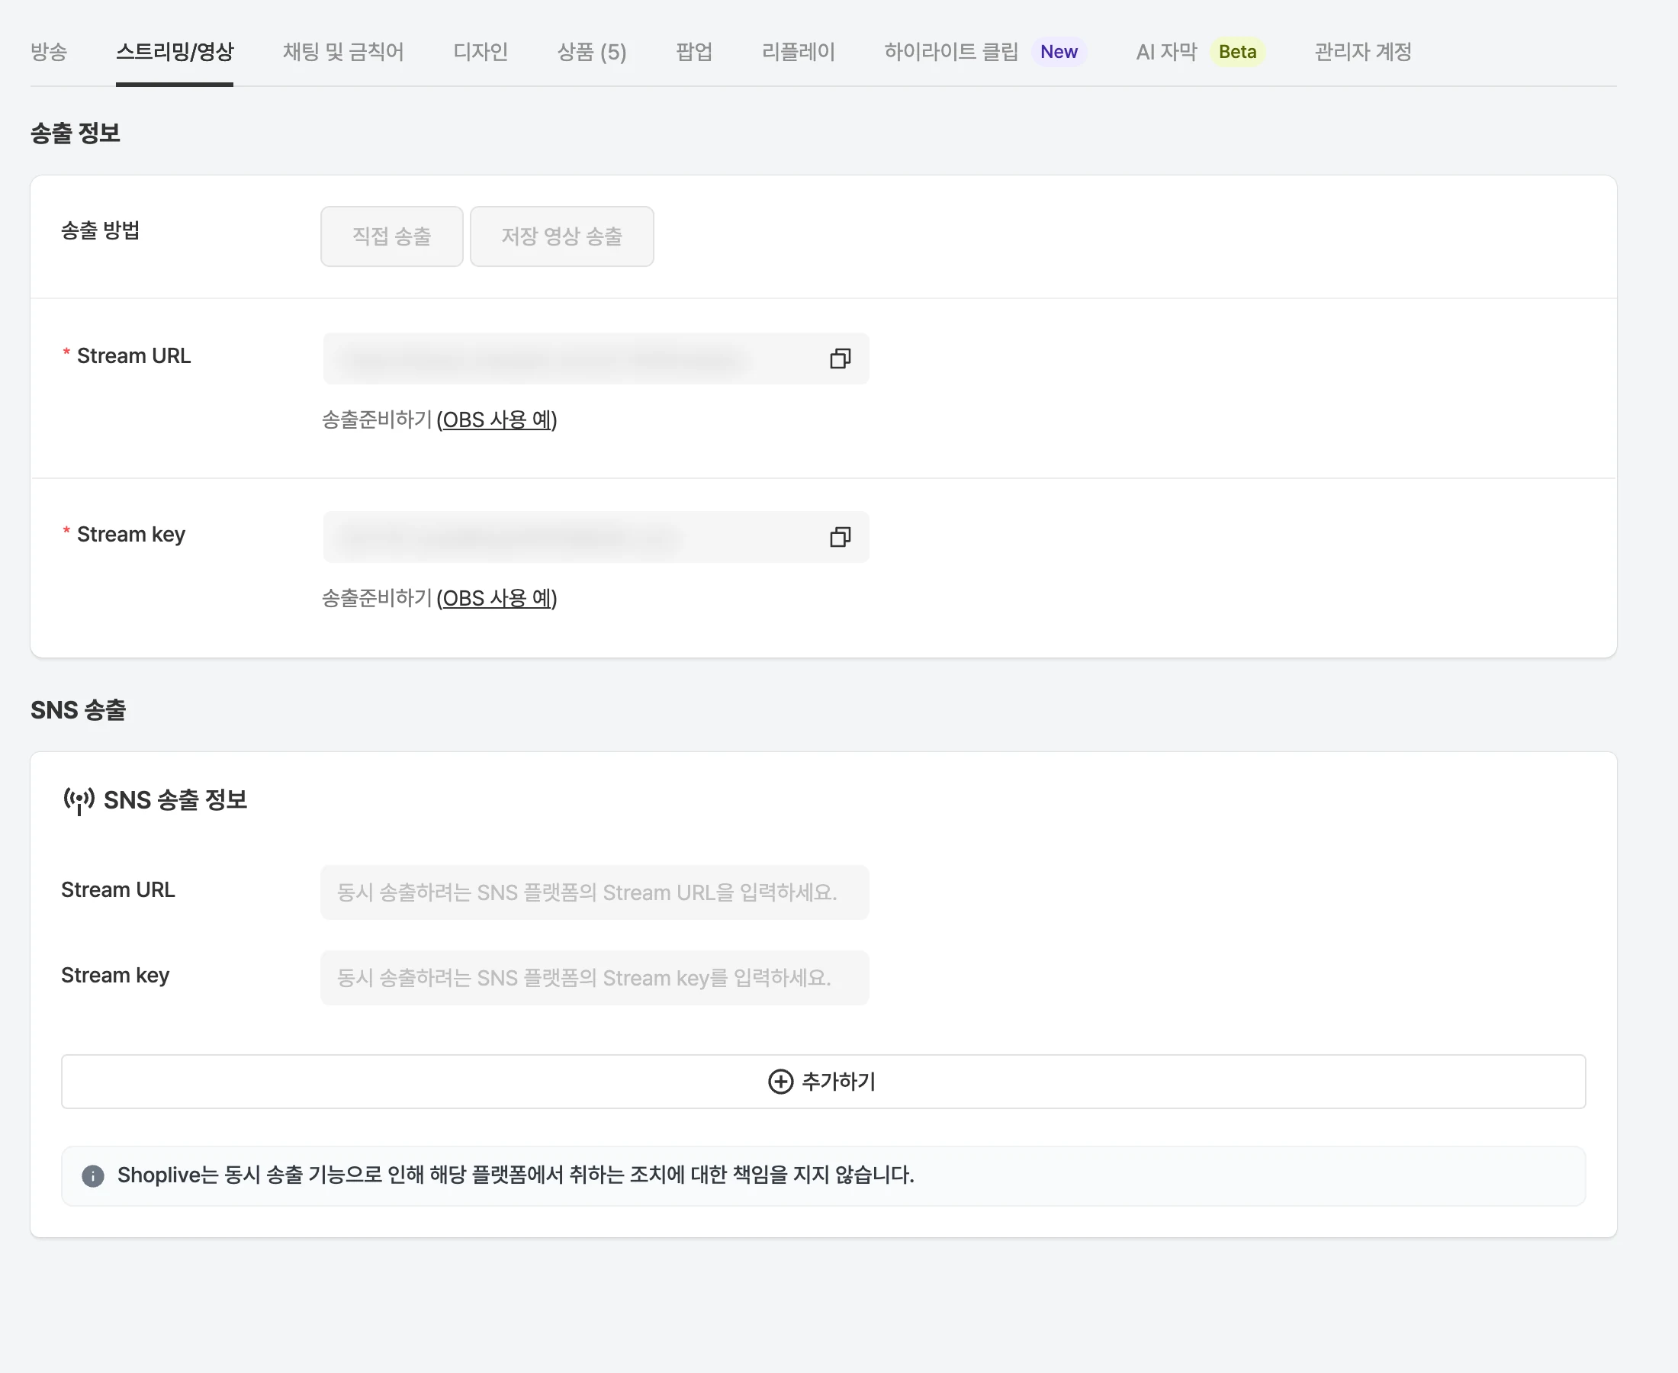The width and height of the screenshot is (1678, 1373).
Task: Click the broadcast antenna icon by SNS 송출 정보
Action: [79, 800]
